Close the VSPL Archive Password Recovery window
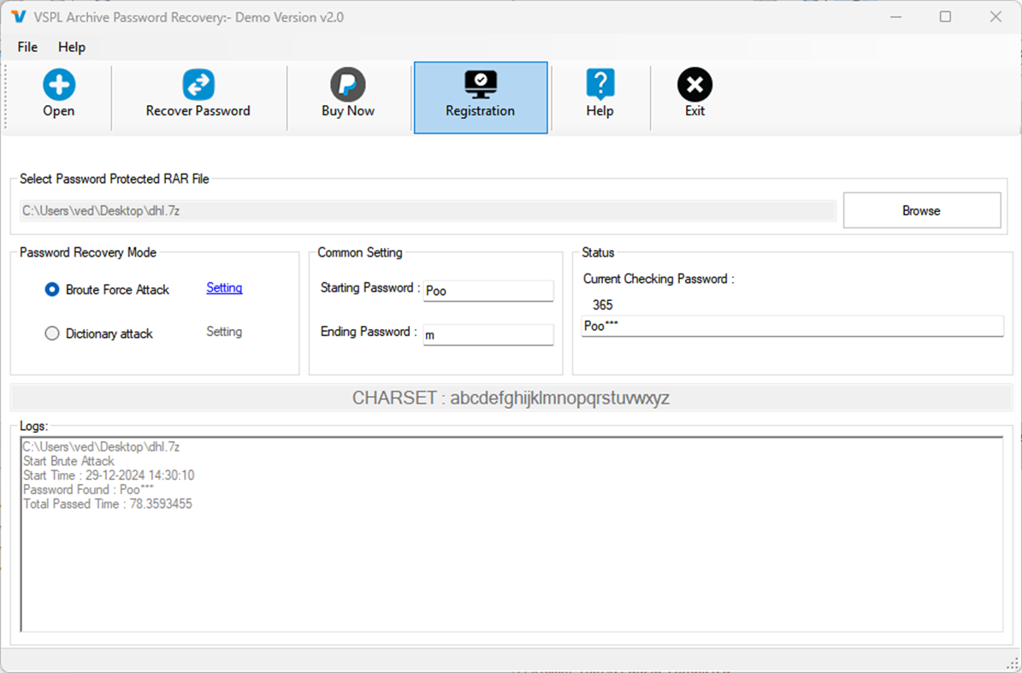1022x673 pixels. 995,17
